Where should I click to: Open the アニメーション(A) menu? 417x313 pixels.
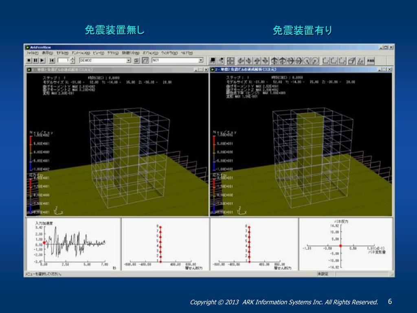(x=81, y=53)
